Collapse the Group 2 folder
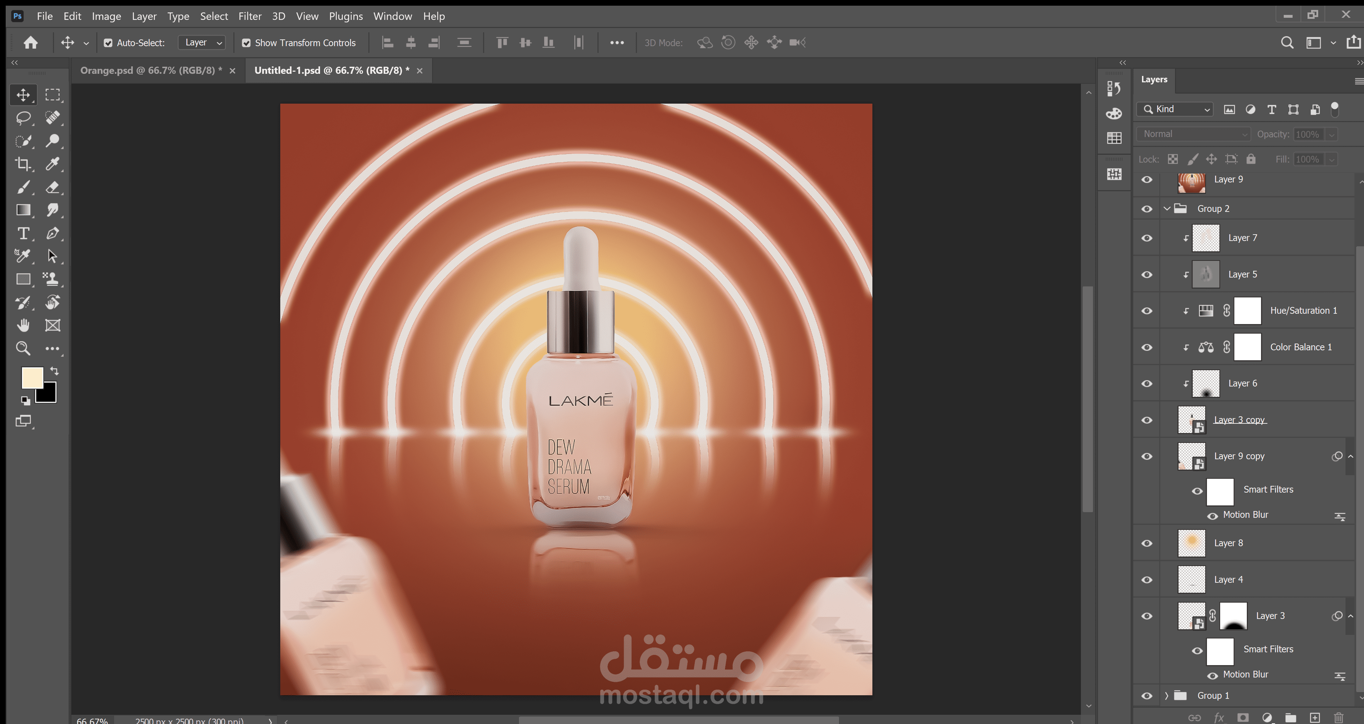The image size is (1364, 724). pos(1167,209)
